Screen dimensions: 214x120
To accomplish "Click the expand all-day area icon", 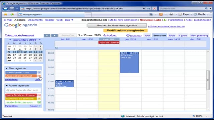I will pos(57,48).
